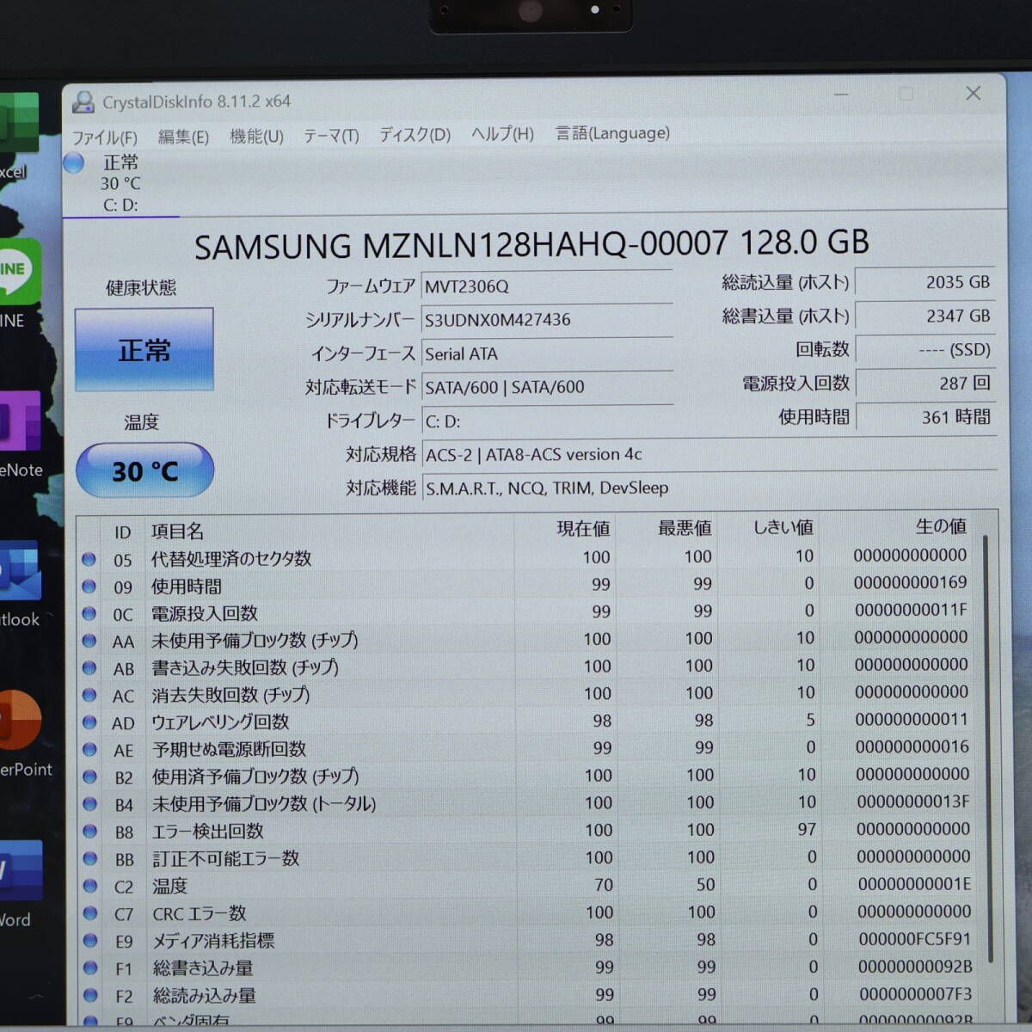
Task: Open the 編集(E) menu
Action: point(183,137)
